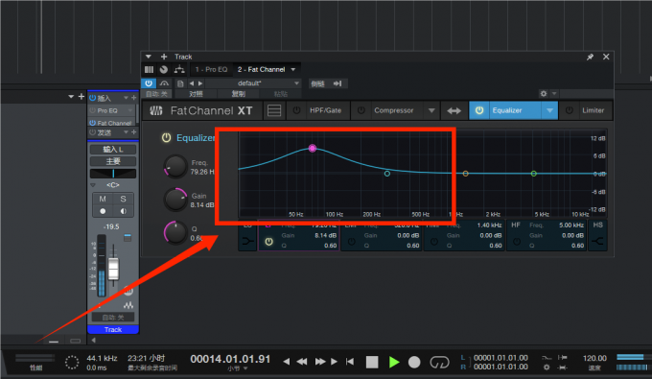Switch to the 1 - Pro EQ tab
This screenshot has height=379, width=652.
tap(211, 69)
